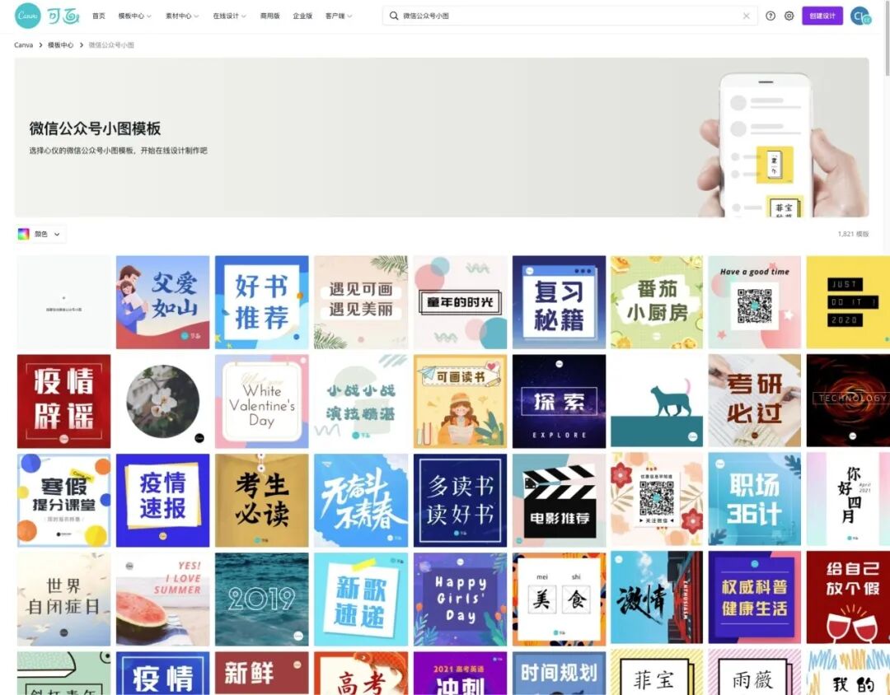This screenshot has height=695, width=890.
Task: Expand the 客户端 navigation dropdown
Action: point(339,16)
